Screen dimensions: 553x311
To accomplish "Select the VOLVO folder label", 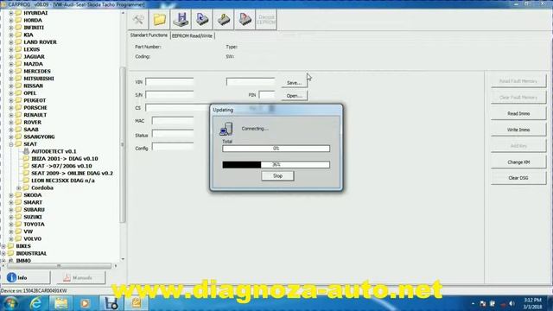I will point(33,239).
